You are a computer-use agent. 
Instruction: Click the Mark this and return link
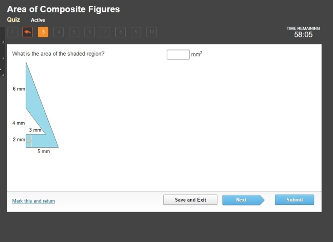(x=34, y=201)
